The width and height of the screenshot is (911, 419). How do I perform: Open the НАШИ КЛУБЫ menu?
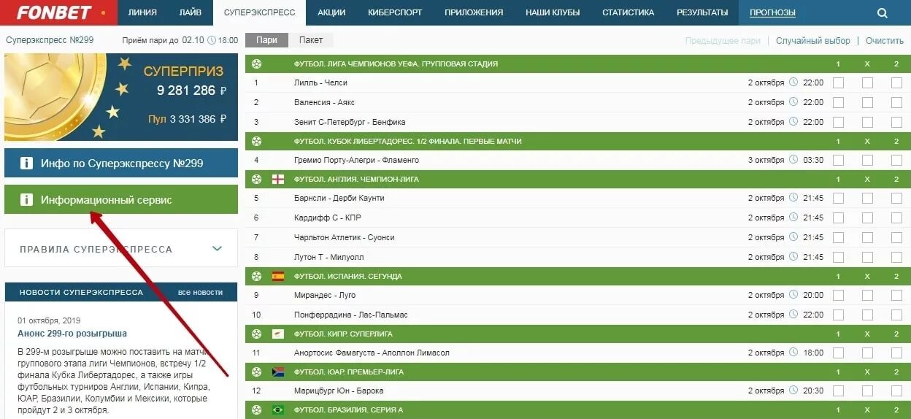coord(553,12)
